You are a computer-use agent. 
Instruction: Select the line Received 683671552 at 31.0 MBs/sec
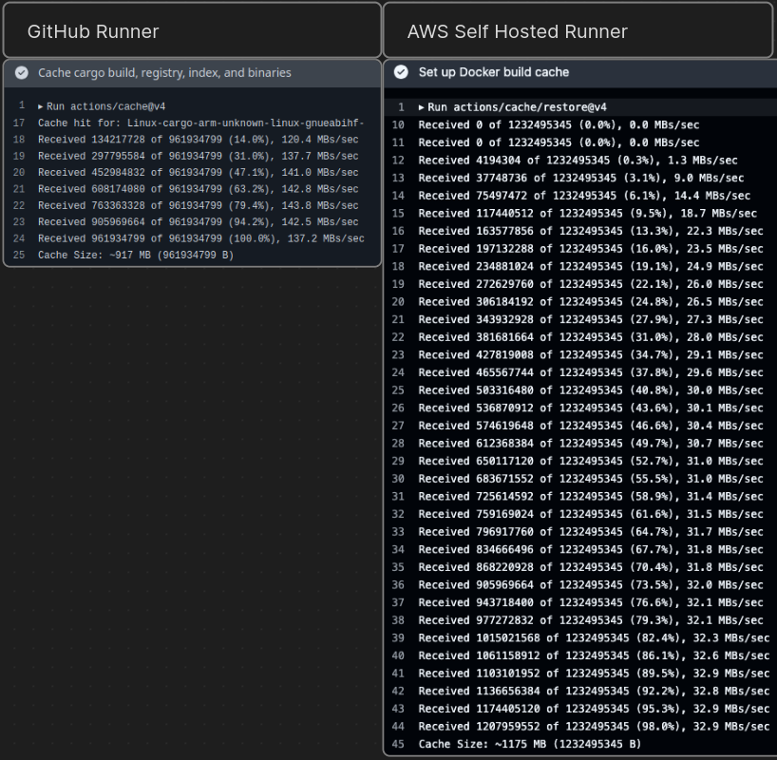(591, 479)
